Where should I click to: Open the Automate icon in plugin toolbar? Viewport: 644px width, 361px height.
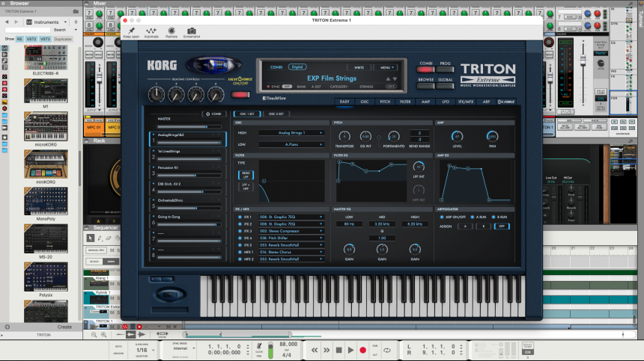(151, 31)
